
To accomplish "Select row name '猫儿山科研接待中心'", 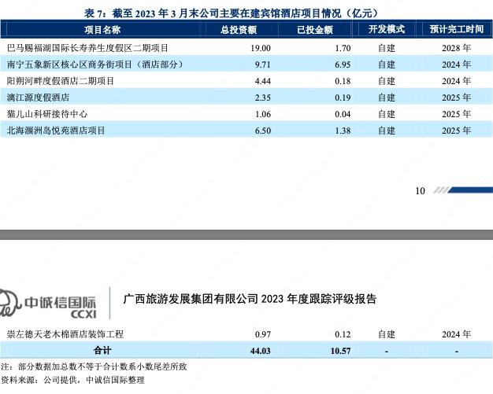I will [47, 114].
